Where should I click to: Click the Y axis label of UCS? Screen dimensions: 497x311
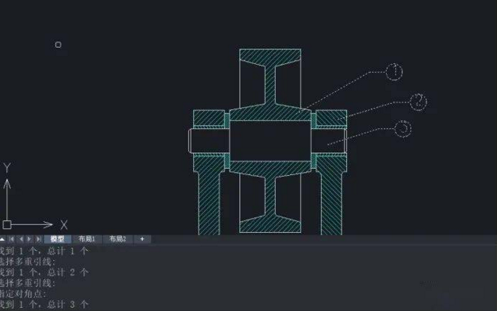click(x=7, y=168)
